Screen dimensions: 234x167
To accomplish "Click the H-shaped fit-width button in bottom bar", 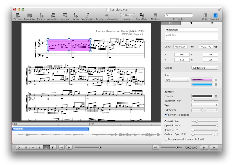I will (x=69, y=147).
